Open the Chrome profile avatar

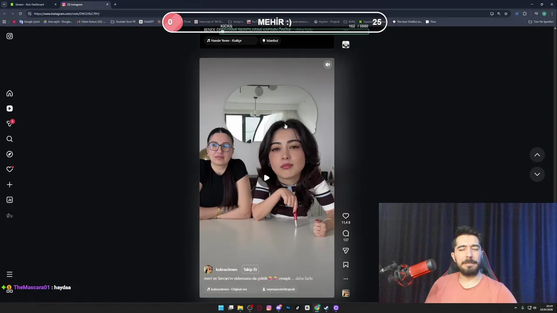pyautogui.click(x=544, y=13)
